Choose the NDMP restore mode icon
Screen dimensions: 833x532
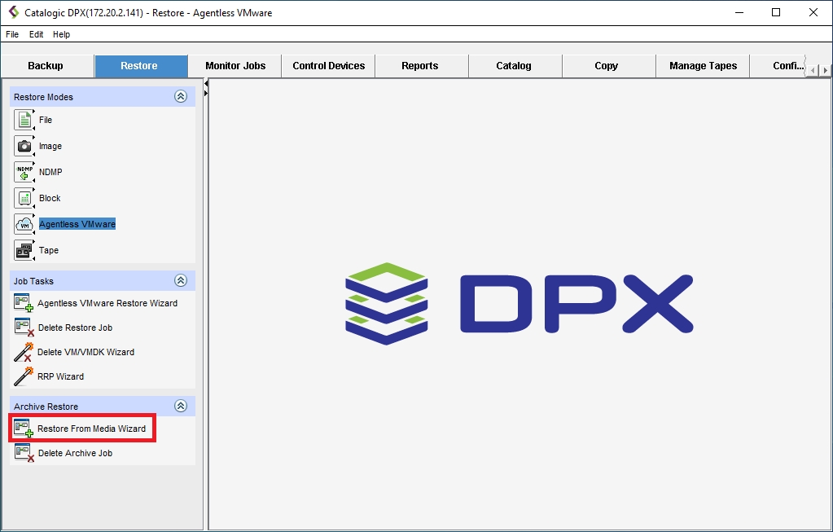(24, 172)
